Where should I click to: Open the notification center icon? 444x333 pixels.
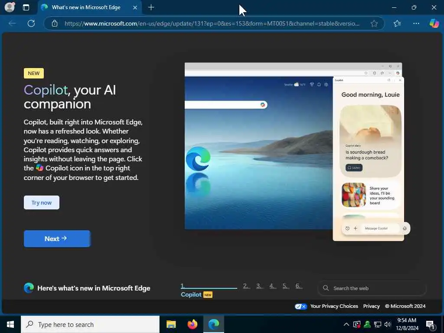[x=430, y=324]
